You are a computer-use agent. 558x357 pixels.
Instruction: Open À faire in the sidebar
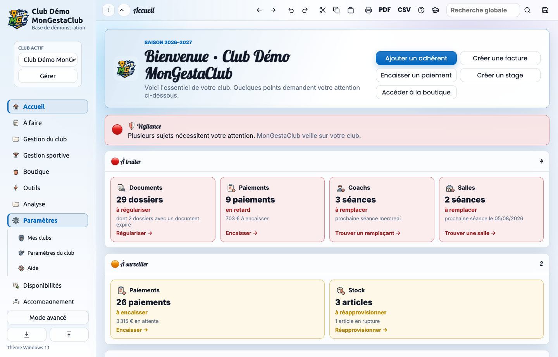[48, 123]
